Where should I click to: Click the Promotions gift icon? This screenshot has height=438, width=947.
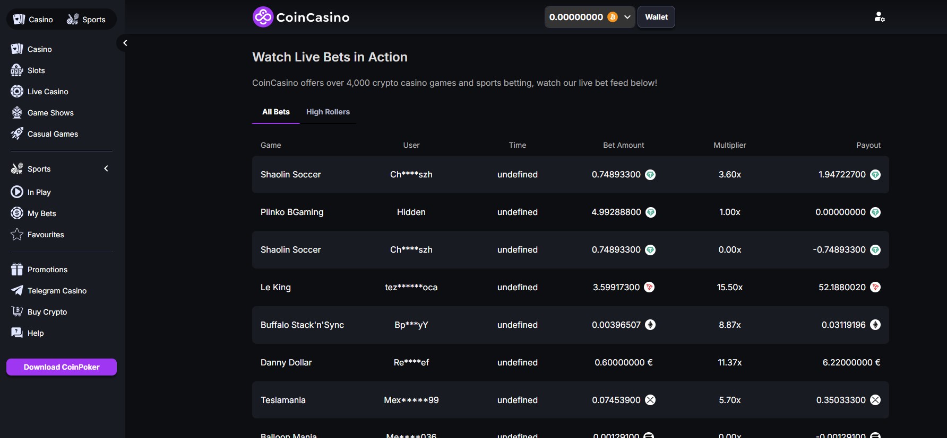[17, 269]
